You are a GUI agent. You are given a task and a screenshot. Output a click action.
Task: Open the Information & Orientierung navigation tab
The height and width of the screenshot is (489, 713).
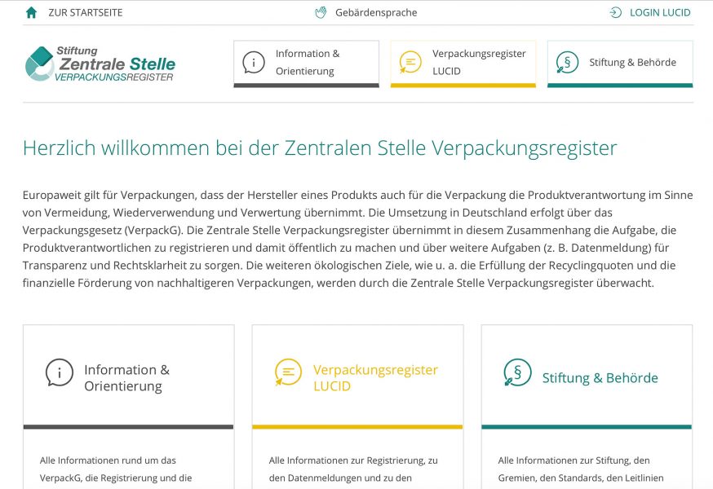tap(307, 64)
